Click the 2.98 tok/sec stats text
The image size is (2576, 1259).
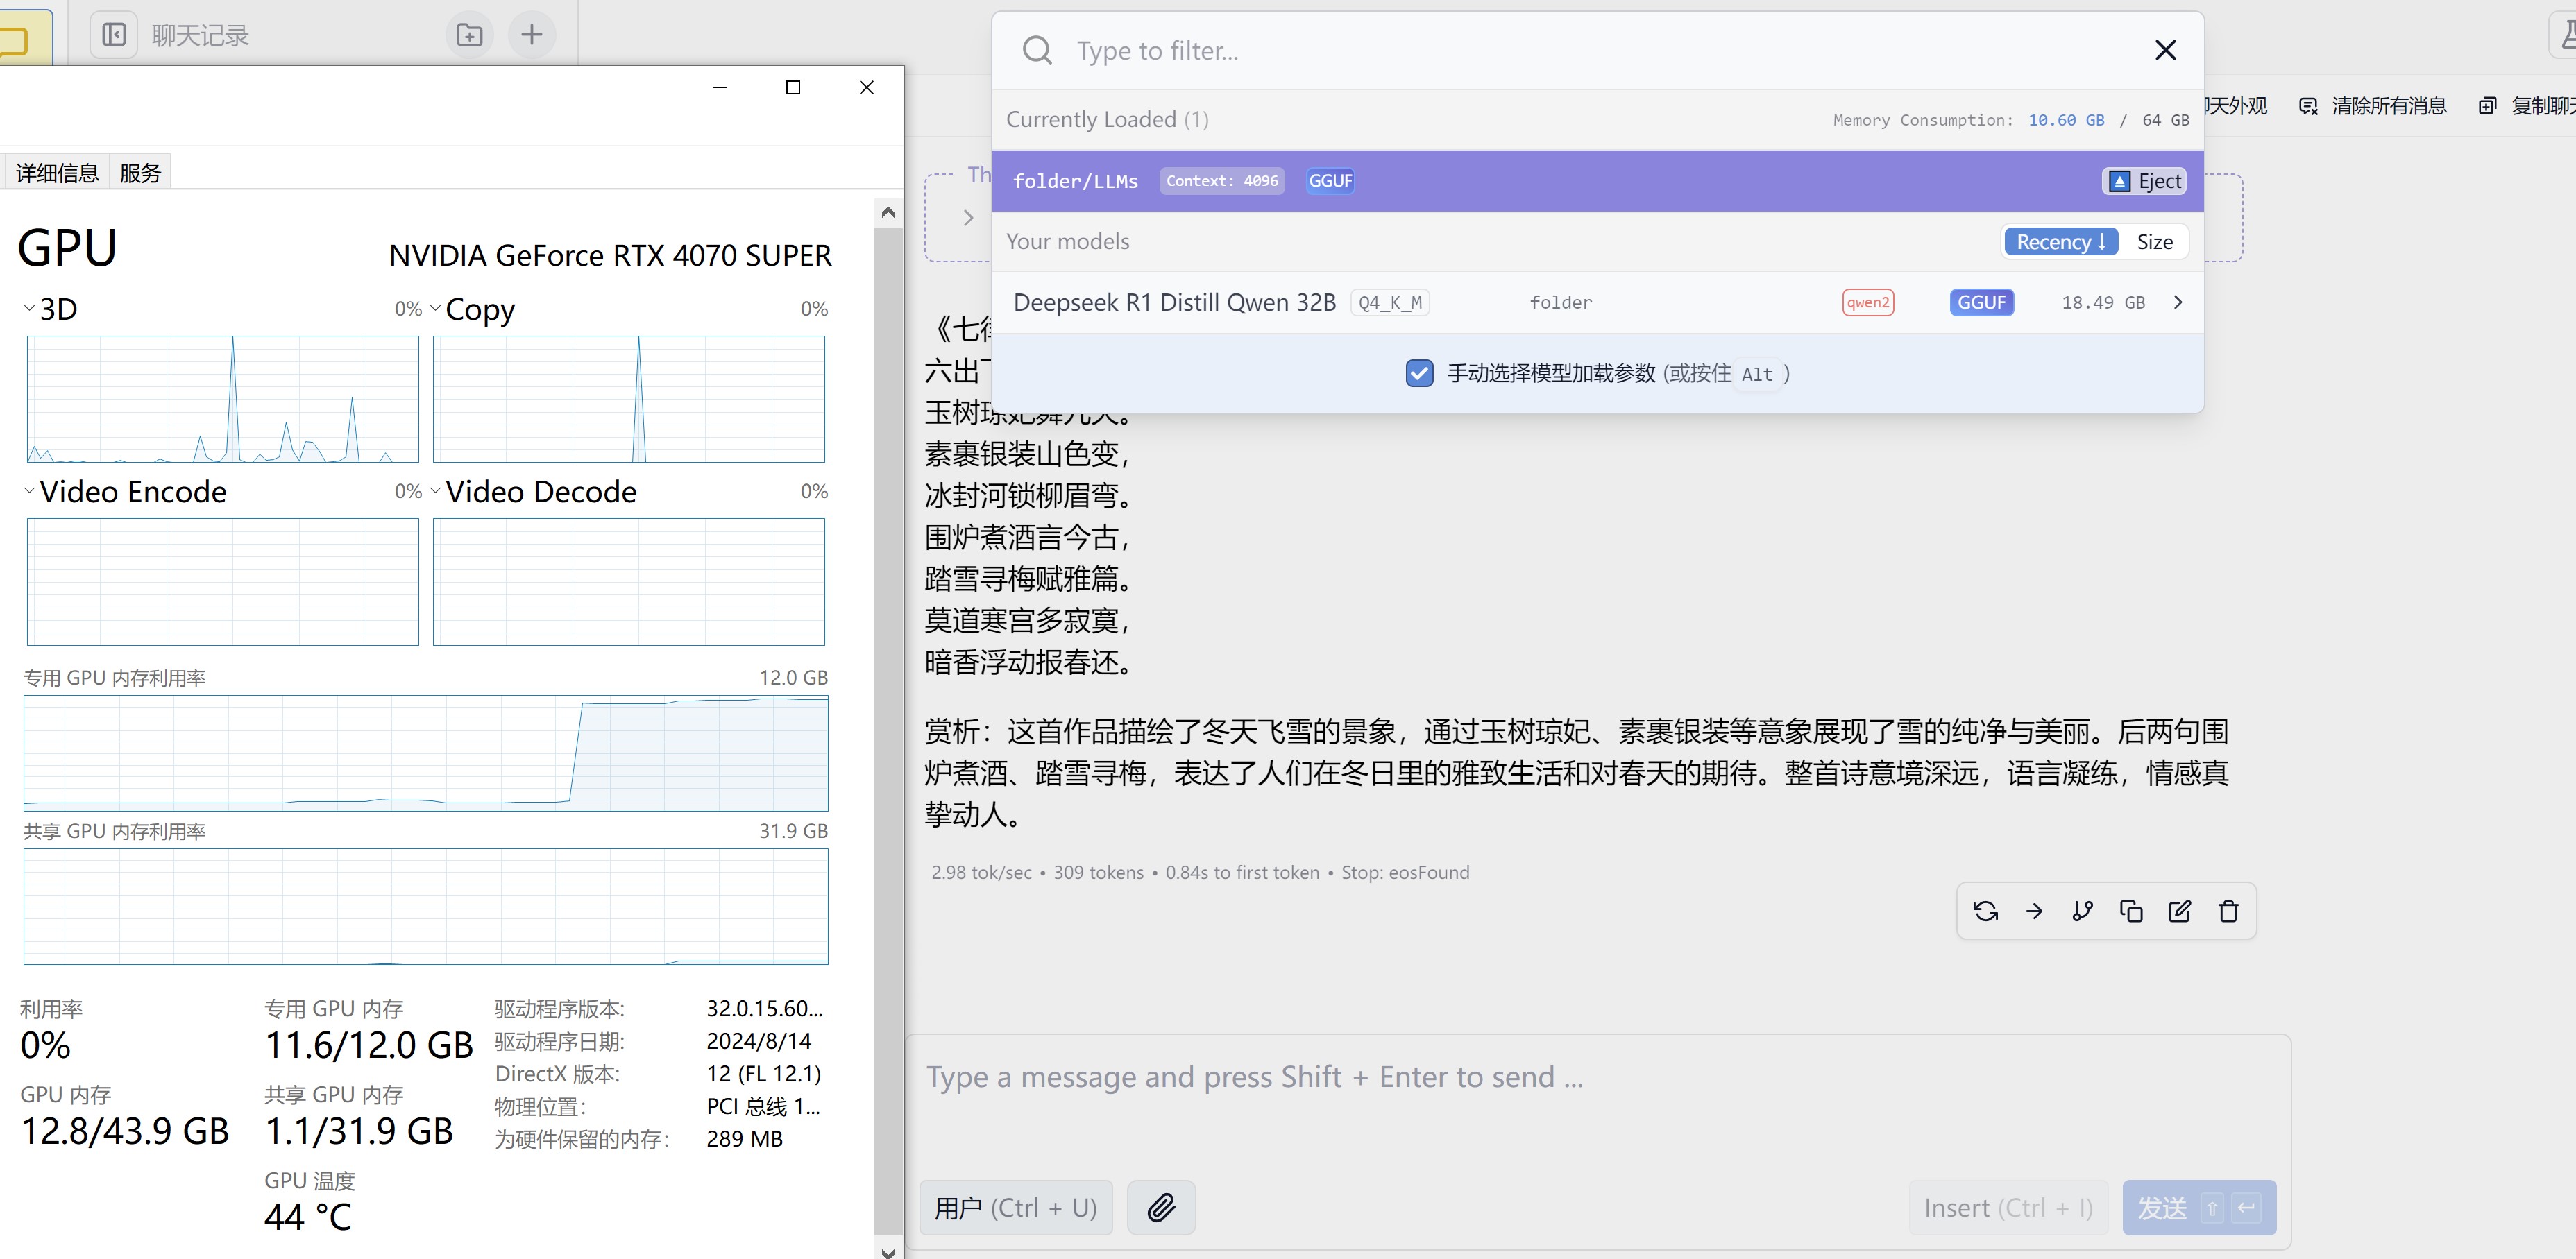tap(981, 873)
